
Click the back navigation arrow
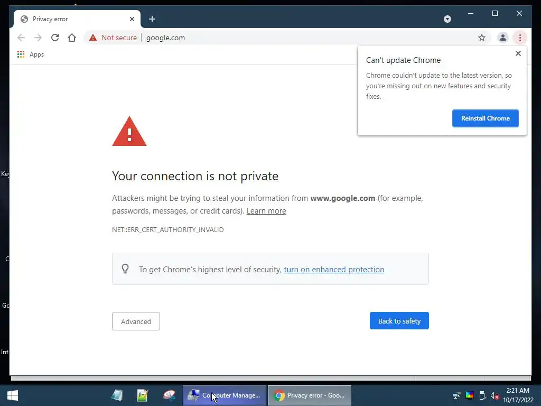(21, 38)
